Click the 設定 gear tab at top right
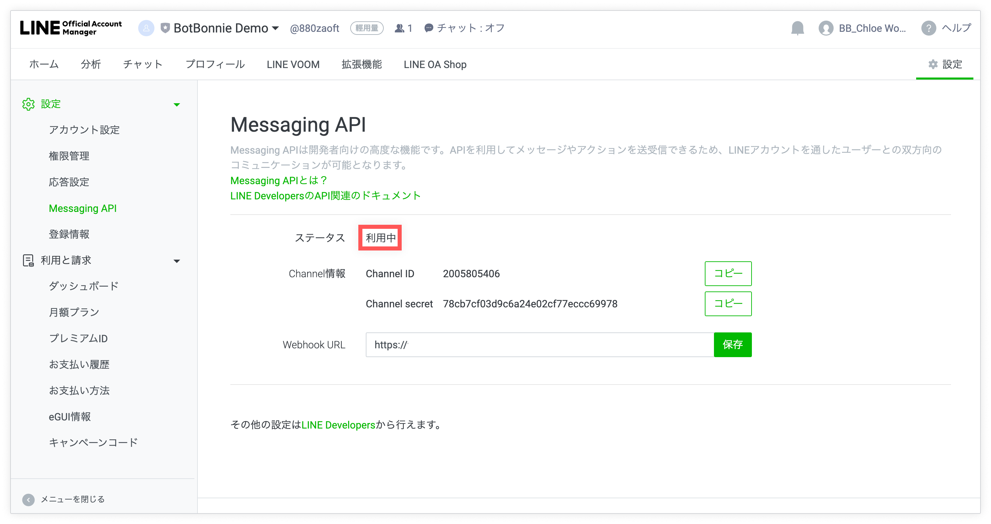 click(x=945, y=64)
